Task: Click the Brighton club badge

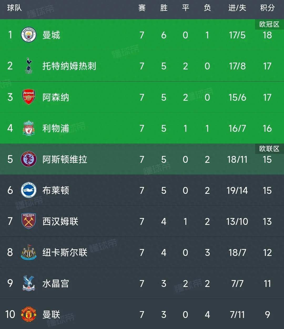Action: [x=28, y=190]
